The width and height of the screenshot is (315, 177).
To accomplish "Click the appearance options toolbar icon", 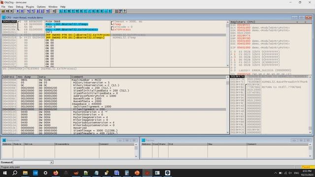I will [x=121, y=11].
